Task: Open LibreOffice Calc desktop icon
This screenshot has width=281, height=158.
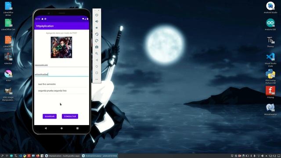Action: coord(8,25)
